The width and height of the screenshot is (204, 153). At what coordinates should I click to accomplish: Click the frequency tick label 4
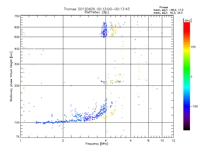coord(106,141)
